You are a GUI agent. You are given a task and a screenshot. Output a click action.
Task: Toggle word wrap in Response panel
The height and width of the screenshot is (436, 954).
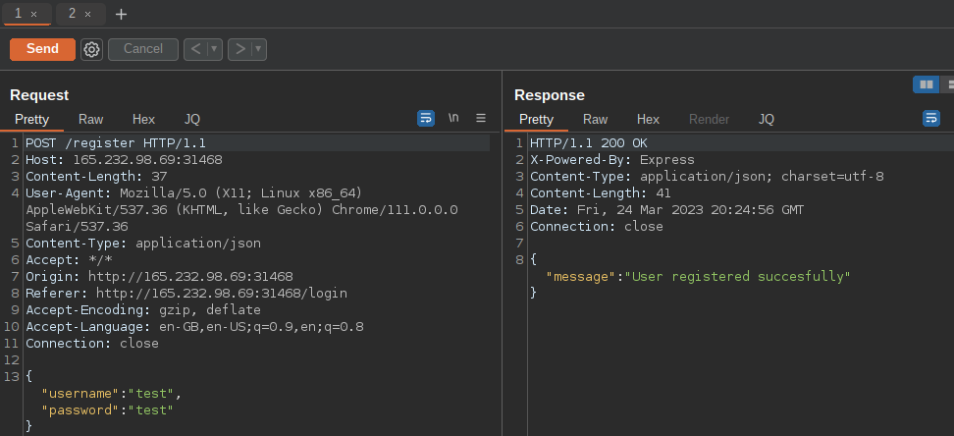pyautogui.click(x=930, y=118)
